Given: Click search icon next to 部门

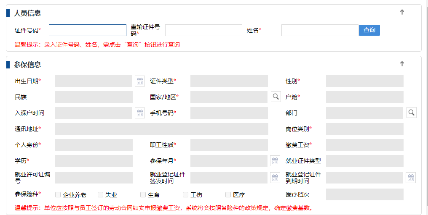Looking at the screenshot, I should point(411,113).
